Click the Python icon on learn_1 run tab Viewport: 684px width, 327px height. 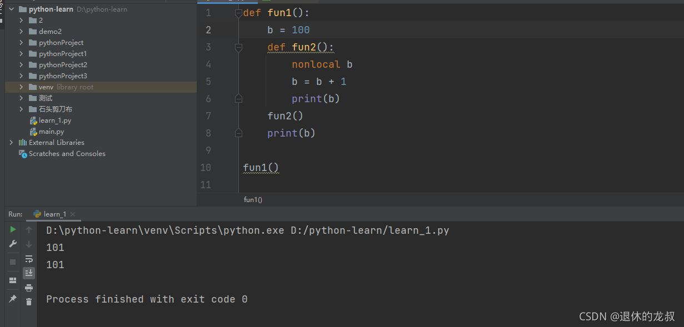coord(37,214)
